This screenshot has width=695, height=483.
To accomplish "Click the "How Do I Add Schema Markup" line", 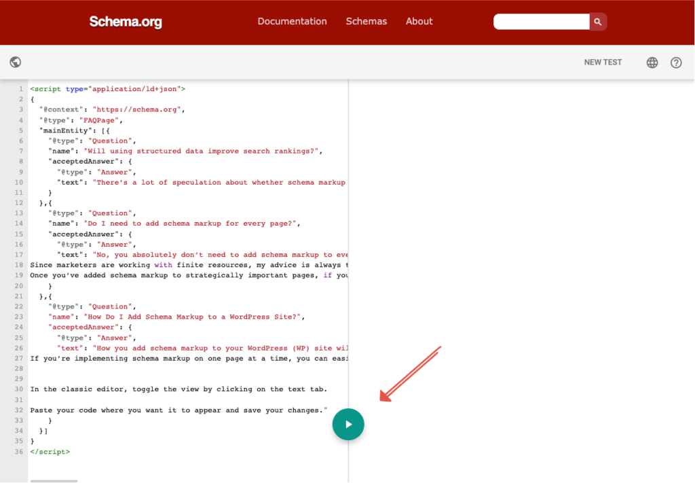I will click(194, 317).
